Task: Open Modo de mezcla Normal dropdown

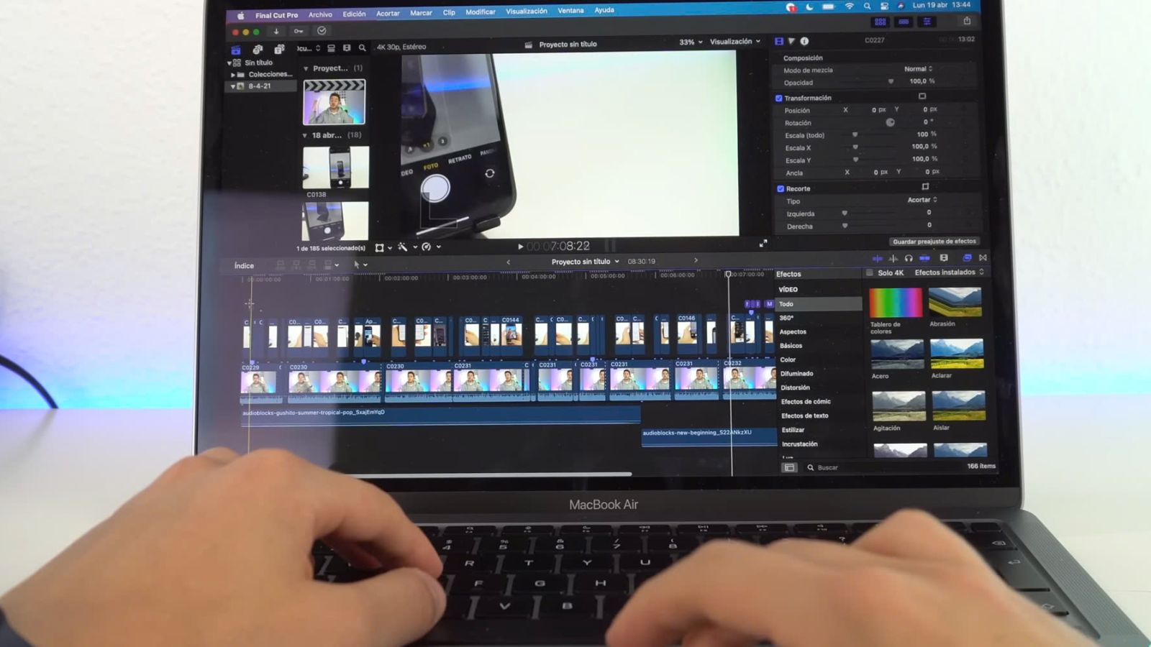Action: 919,69
